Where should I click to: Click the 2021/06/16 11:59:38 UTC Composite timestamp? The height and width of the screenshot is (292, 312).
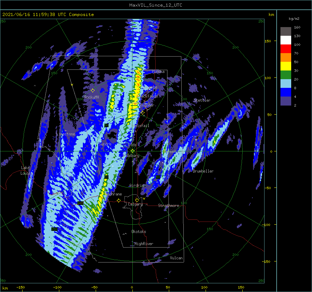click(x=48, y=15)
